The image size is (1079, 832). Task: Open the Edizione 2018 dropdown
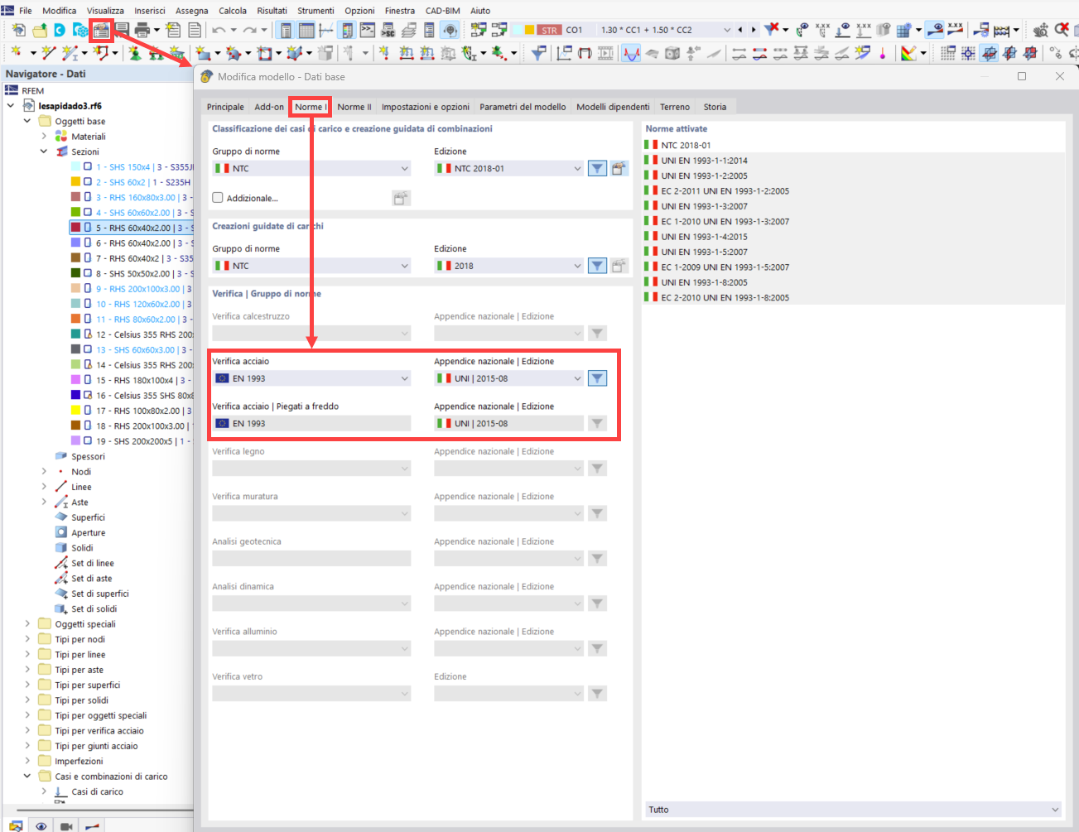tap(509, 266)
